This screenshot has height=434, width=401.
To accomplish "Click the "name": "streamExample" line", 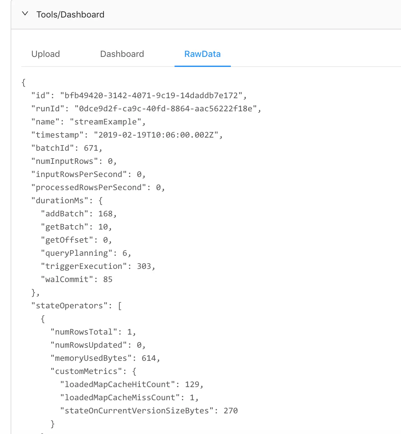I will pyautogui.click(x=89, y=122).
